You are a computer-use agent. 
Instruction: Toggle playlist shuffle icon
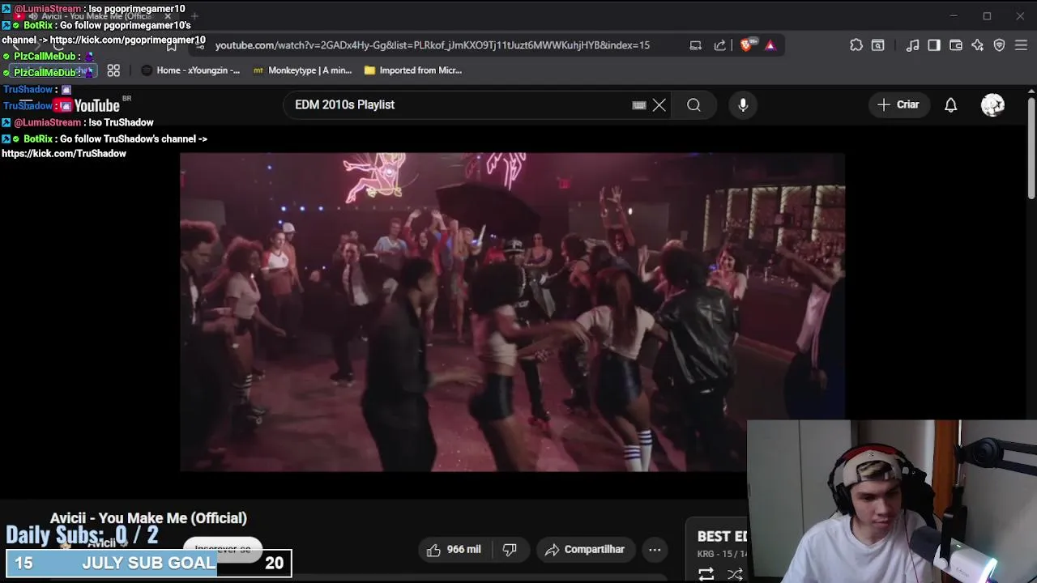pyautogui.click(x=735, y=574)
